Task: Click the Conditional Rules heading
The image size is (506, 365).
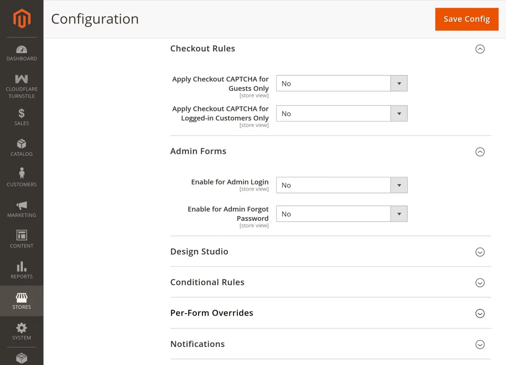Action: click(207, 282)
